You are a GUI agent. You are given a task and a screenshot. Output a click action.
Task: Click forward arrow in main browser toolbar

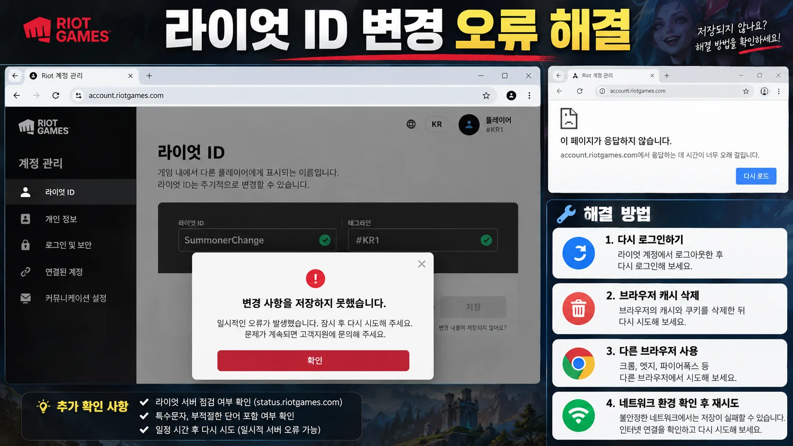coord(36,95)
